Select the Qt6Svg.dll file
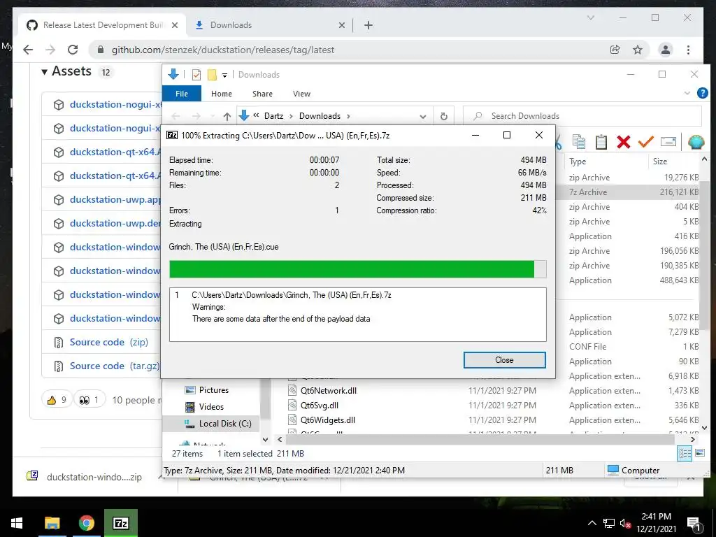The height and width of the screenshot is (537, 716). [319, 405]
